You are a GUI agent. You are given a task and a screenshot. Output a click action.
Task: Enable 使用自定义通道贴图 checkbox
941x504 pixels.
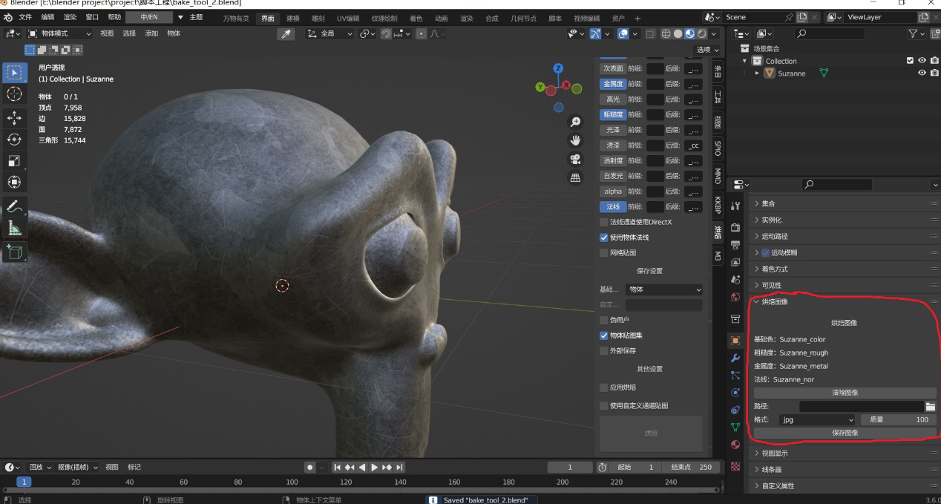coord(603,405)
